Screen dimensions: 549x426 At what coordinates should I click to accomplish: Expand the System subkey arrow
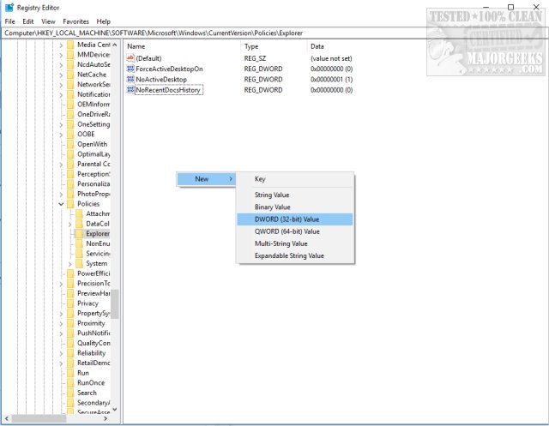[70, 264]
